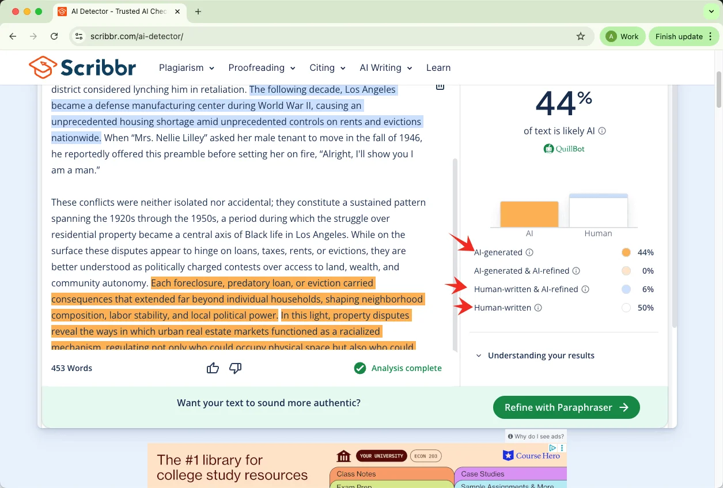This screenshot has width=723, height=488.
Task: Open the Learn menu item
Action: 438,68
